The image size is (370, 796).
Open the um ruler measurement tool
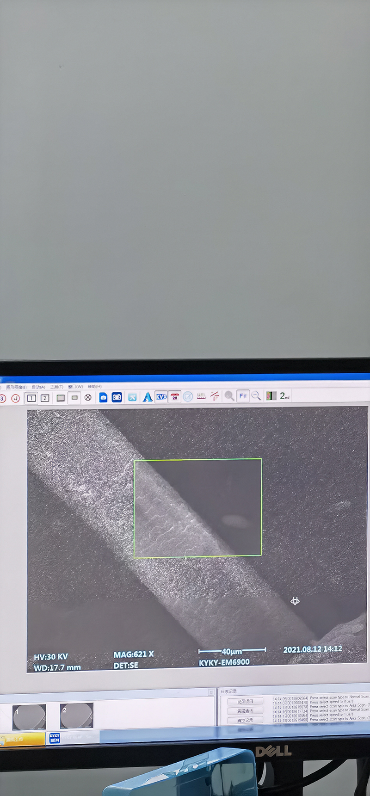pos(201,396)
